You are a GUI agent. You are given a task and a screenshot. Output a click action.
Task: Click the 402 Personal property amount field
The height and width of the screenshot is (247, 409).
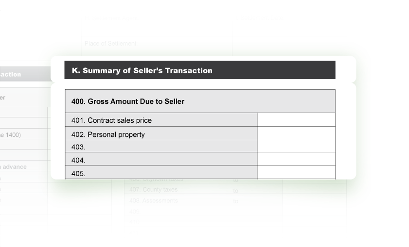click(296, 133)
